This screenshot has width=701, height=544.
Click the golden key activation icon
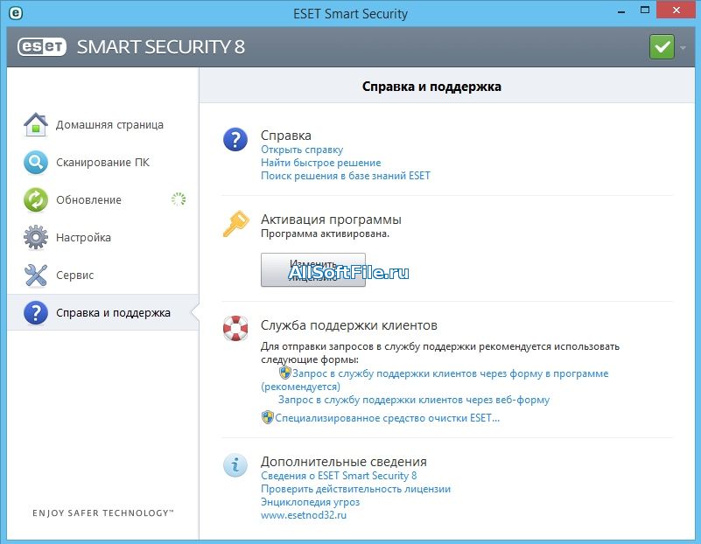(x=235, y=225)
